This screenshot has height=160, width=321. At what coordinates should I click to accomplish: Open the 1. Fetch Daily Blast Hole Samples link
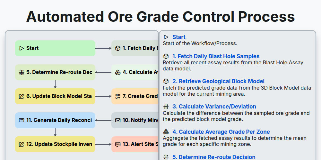pos(216,56)
